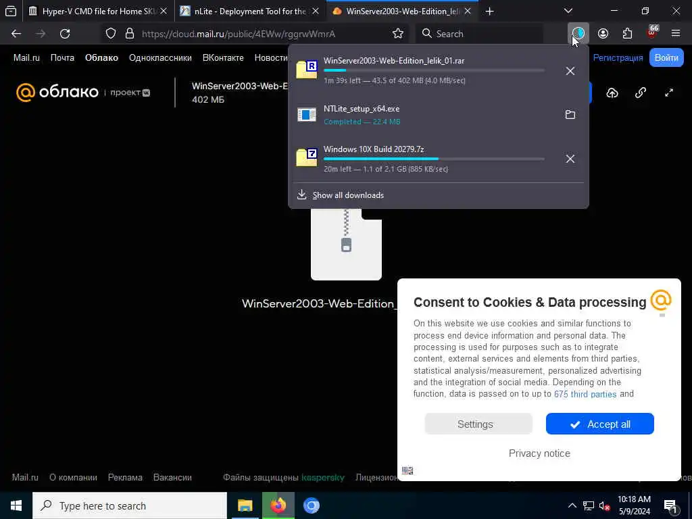Click the padlock site information icon
This screenshot has height=519, width=692.
[129, 34]
